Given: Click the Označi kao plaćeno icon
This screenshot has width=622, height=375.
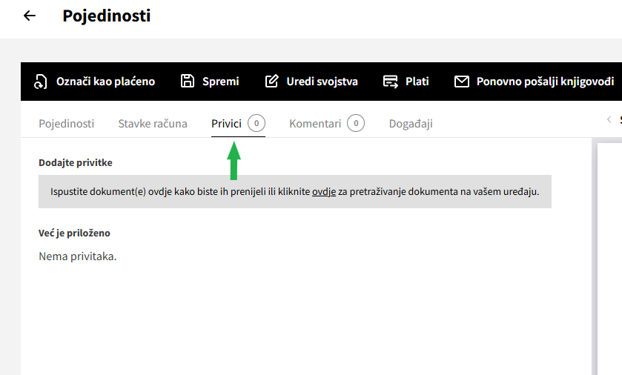Looking at the screenshot, I should coord(41,82).
